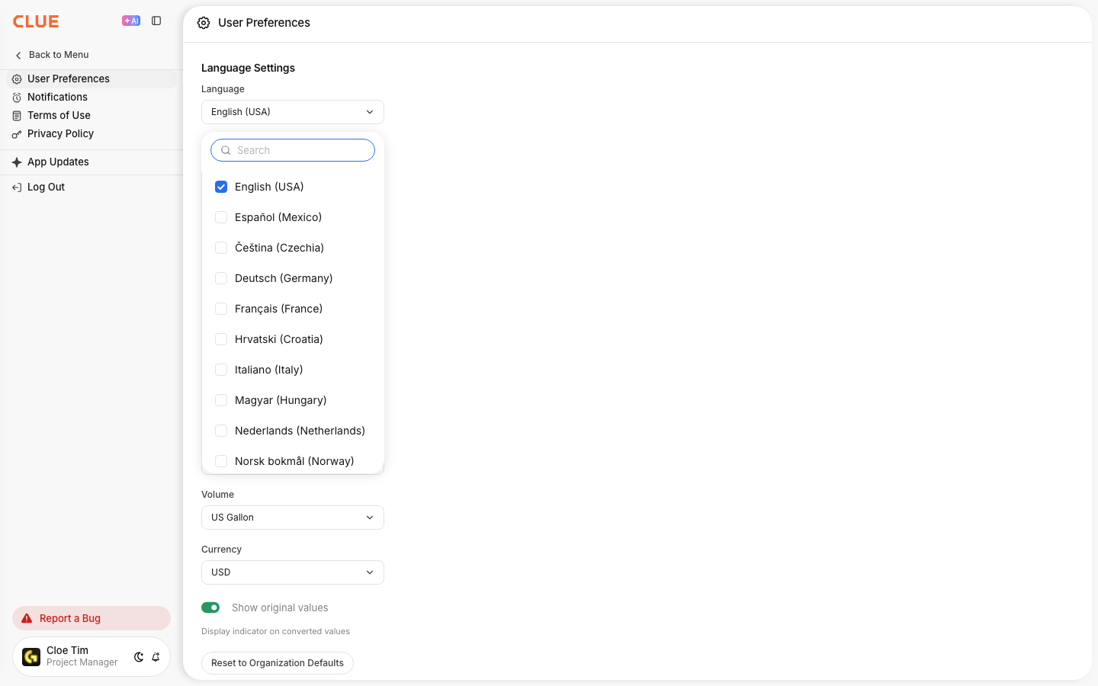Click the Back to Menu arrow icon
The image size is (1098, 686).
coord(18,55)
